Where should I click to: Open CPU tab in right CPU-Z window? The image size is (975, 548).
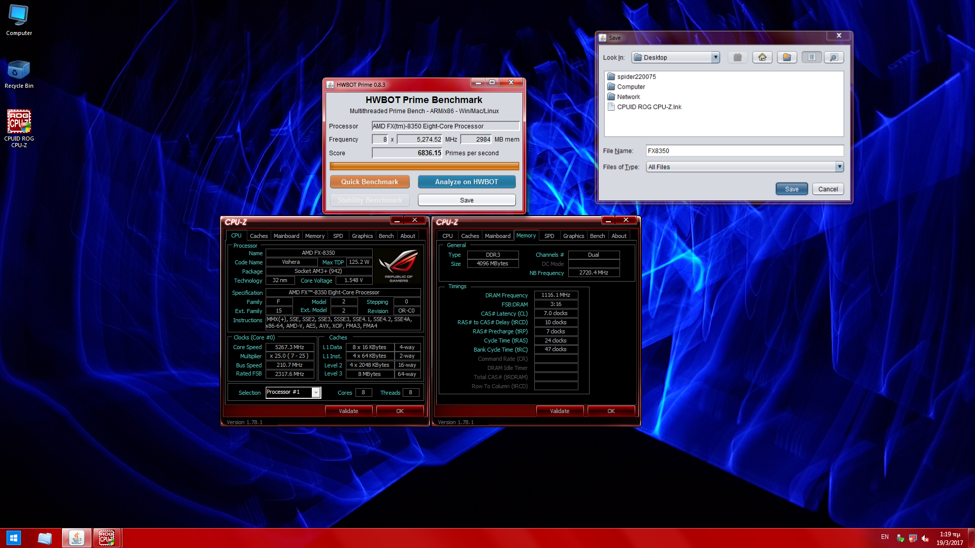pos(447,236)
